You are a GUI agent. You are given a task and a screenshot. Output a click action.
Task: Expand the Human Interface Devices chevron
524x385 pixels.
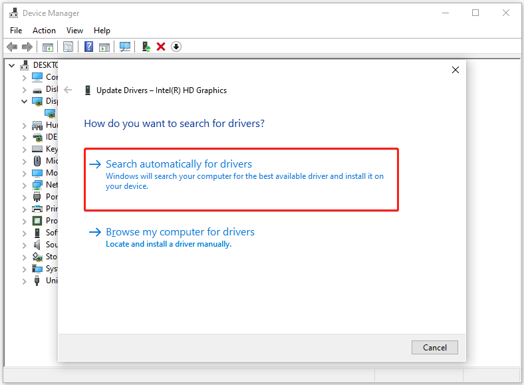click(24, 126)
